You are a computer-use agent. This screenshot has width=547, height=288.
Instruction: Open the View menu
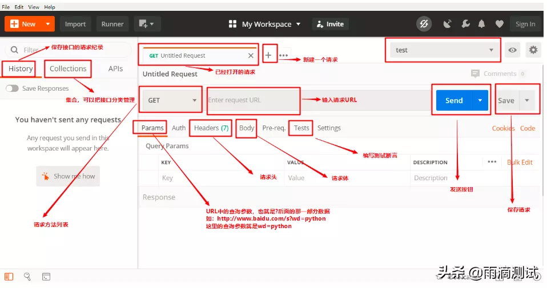click(34, 7)
